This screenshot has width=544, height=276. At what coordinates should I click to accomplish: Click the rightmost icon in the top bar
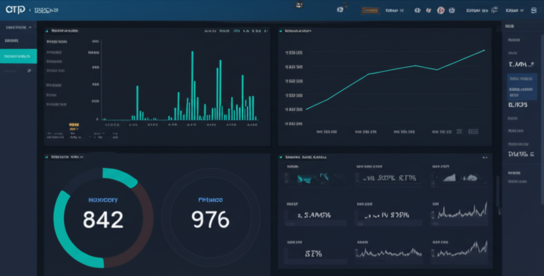point(532,10)
